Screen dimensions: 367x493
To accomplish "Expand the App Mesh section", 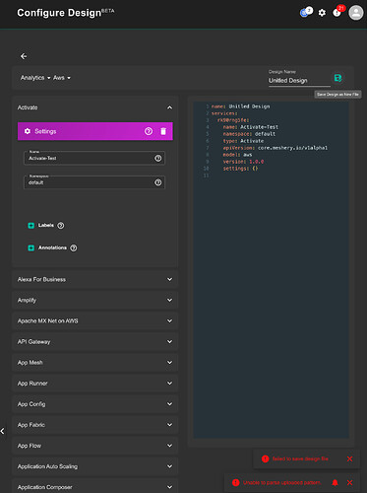I will tap(95, 363).
